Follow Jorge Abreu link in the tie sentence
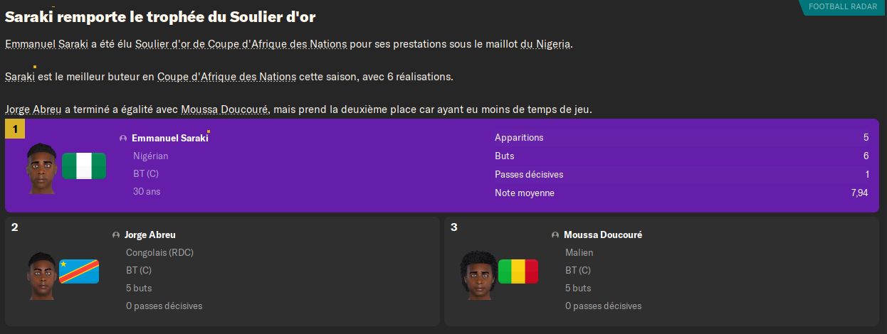The height and width of the screenshot is (334, 887). [x=33, y=109]
